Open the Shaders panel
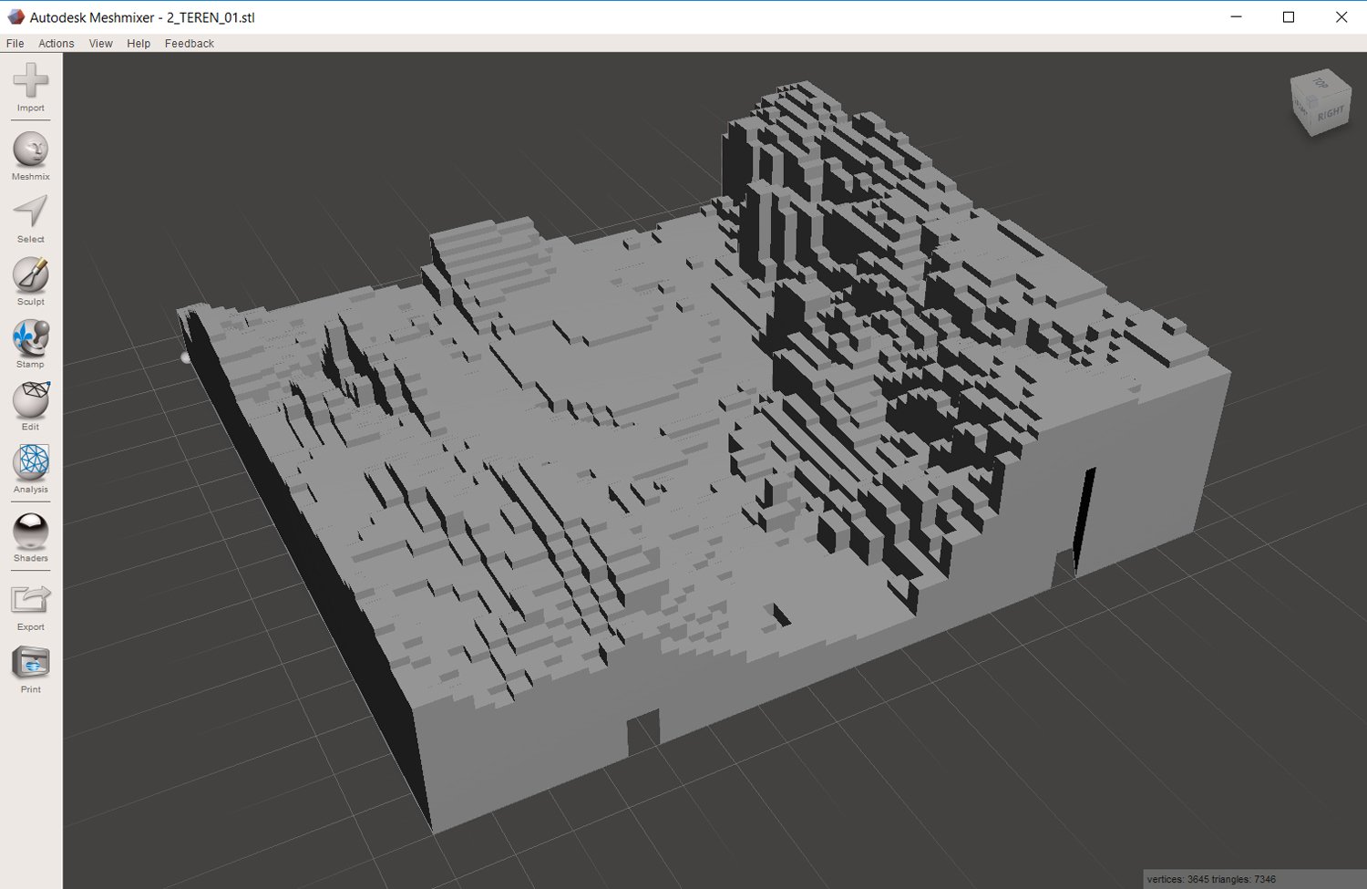This screenshot has width=1367, height=889. tap(30, 537)
